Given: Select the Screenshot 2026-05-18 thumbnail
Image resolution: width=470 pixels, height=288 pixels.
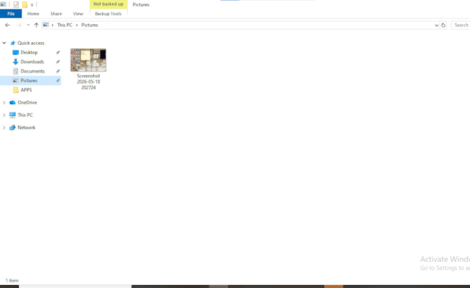Looking at the screenshot, I should coord(88,60).
